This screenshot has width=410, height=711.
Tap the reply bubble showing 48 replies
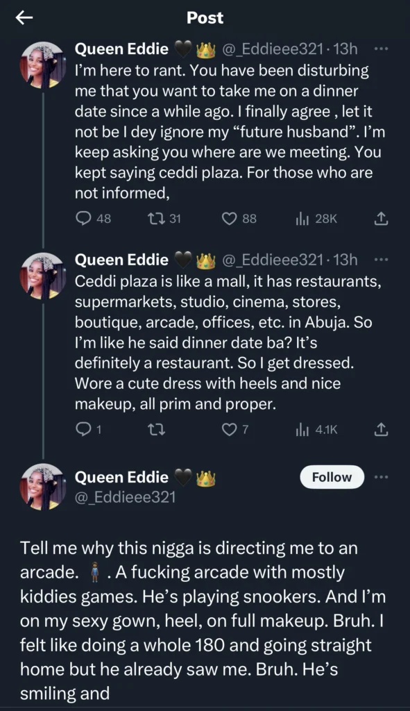(83, 219)
